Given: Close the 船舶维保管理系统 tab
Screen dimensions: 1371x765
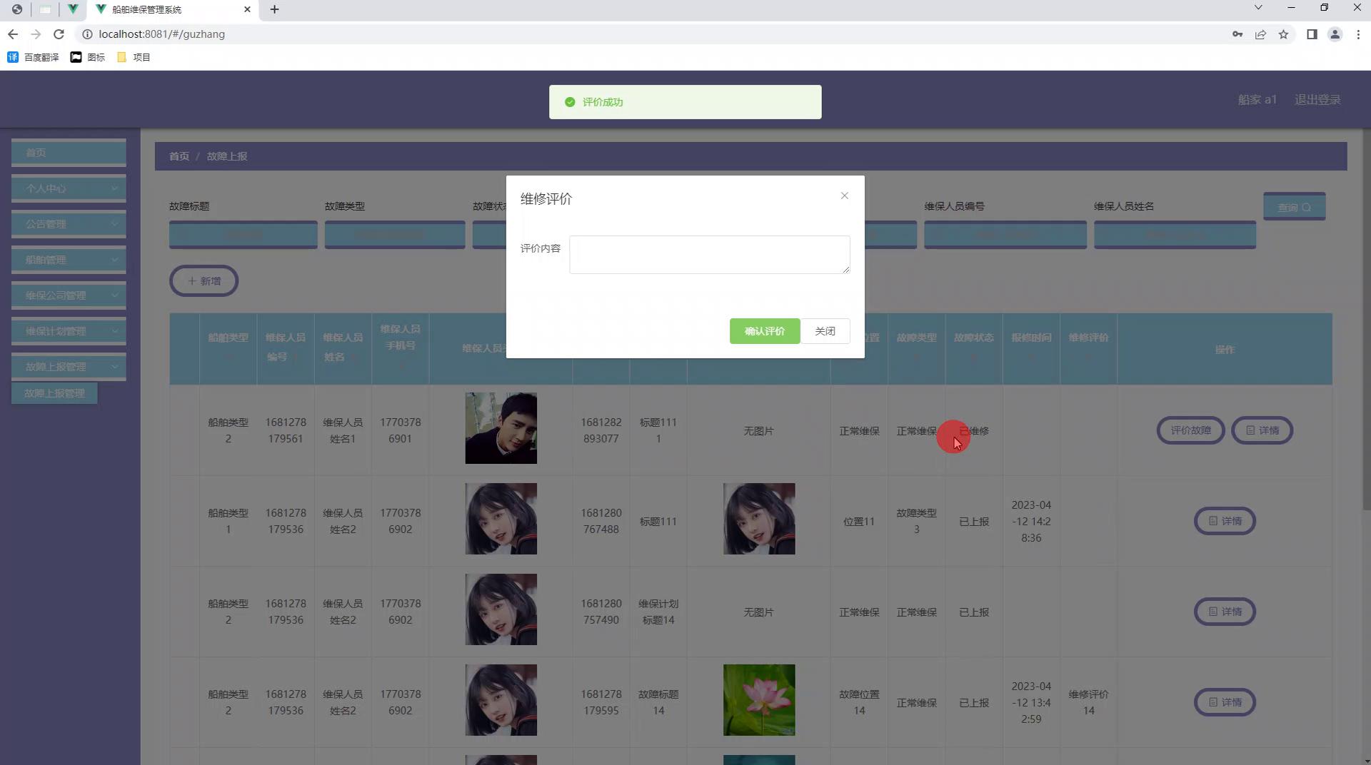Looking at the screenshot, I should coord(247,9).
